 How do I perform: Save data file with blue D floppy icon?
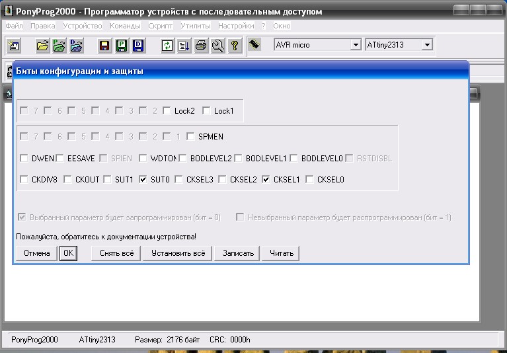pos(138,45)
